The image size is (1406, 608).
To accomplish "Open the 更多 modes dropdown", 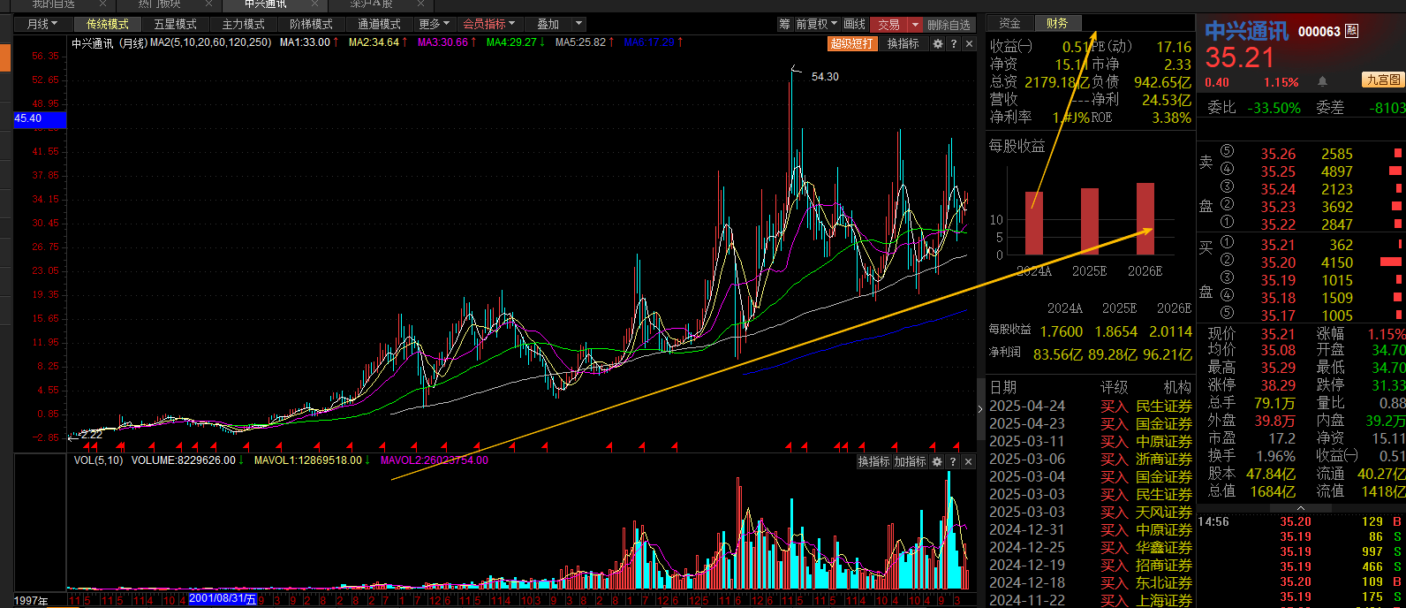I will pos(434,24).
